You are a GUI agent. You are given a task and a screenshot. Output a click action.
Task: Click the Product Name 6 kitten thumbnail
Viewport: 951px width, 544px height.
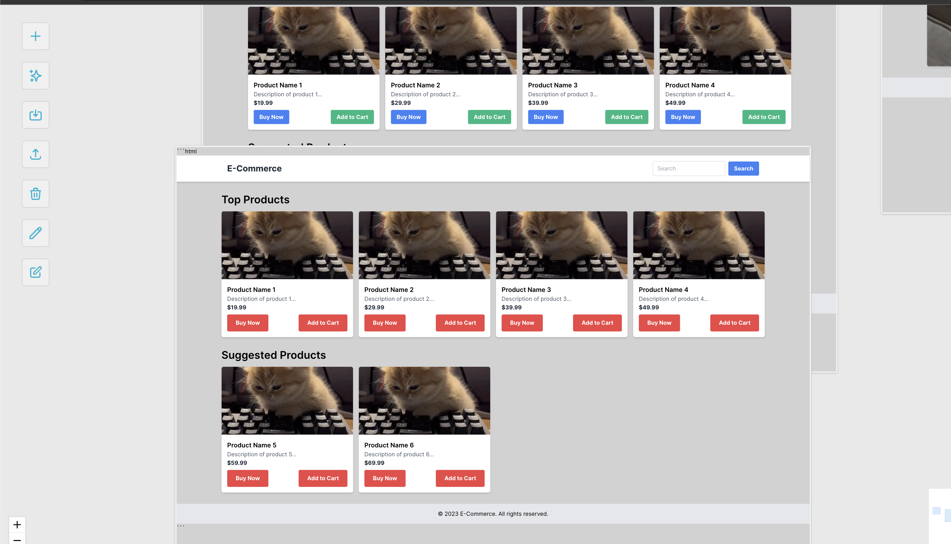click(x=424, y=400)
